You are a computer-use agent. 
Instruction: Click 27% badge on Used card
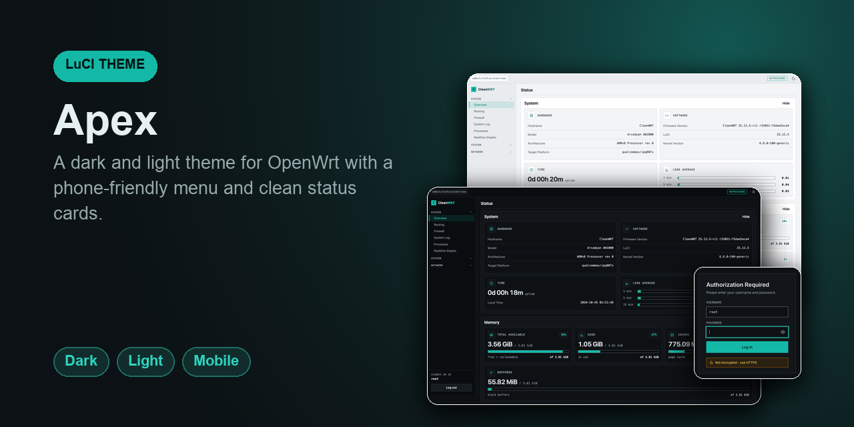(x=654, y=335)
